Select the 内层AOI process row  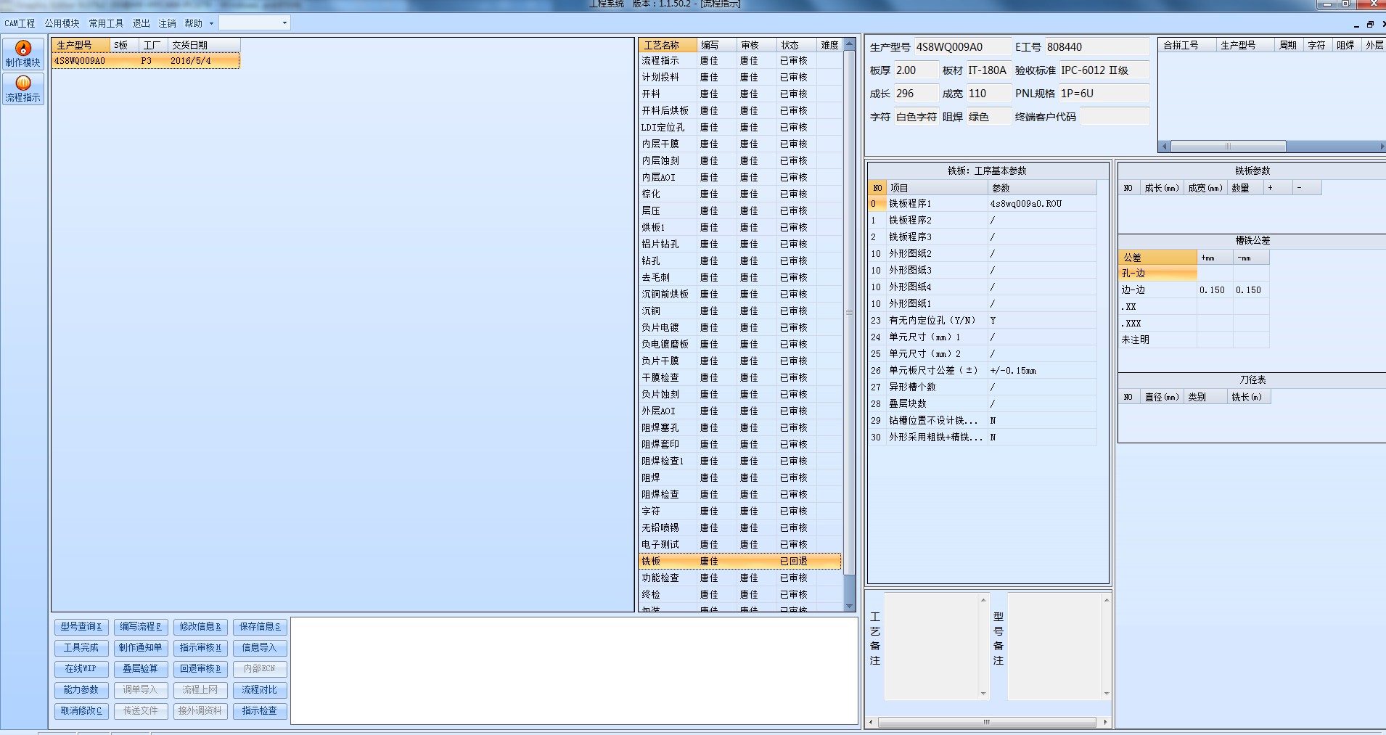pos(740,178)
